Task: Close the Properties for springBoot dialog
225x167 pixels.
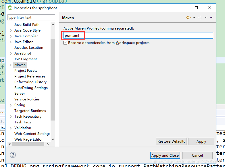Action: [209, 8]
